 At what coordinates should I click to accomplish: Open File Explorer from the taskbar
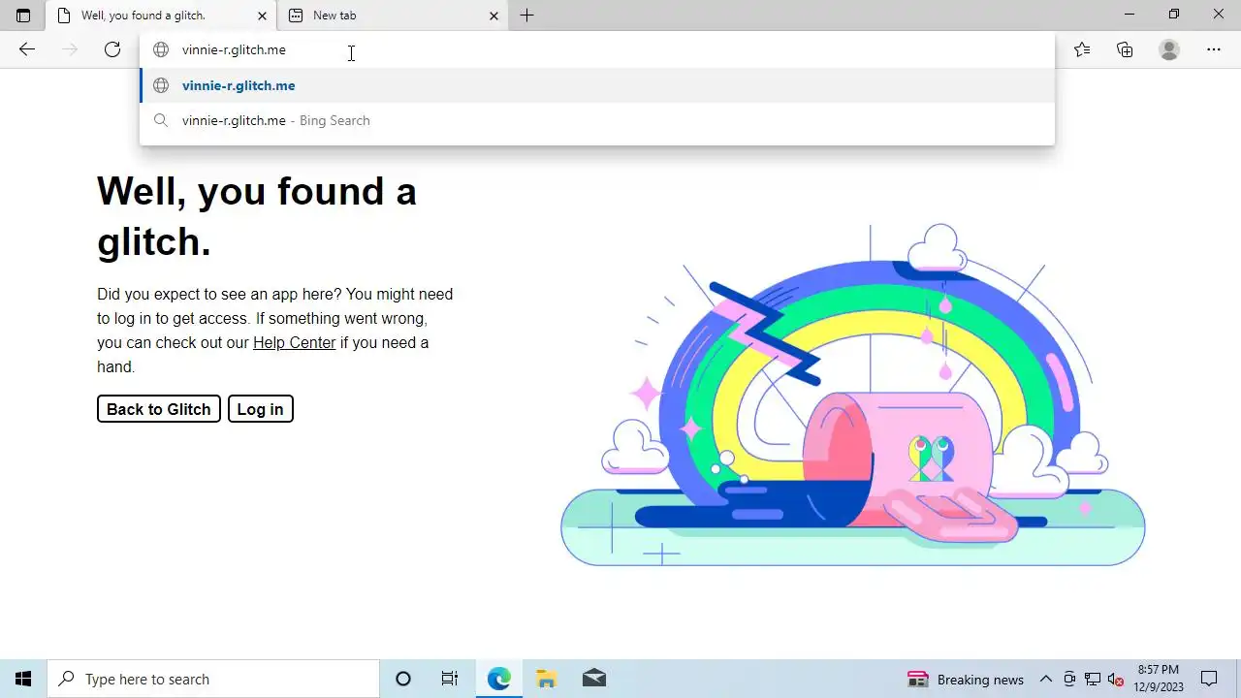coord(546,679)
